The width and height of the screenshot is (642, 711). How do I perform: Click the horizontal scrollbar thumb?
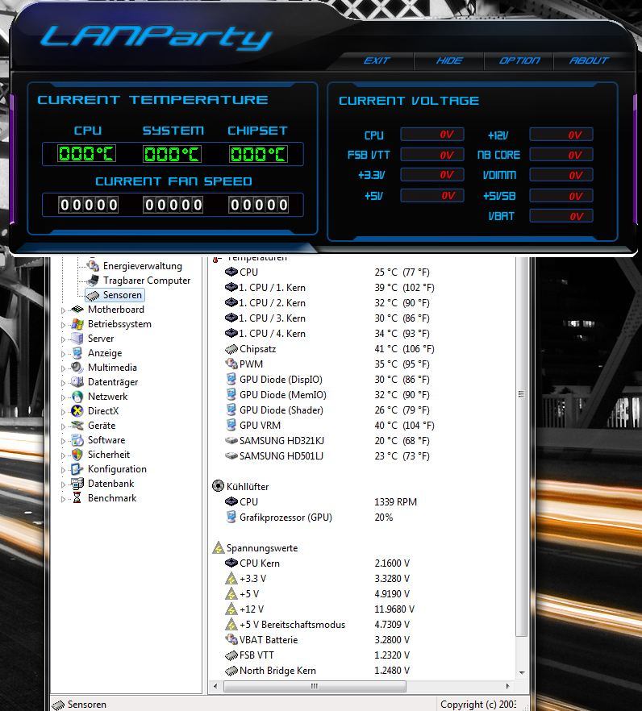(315, 686)
